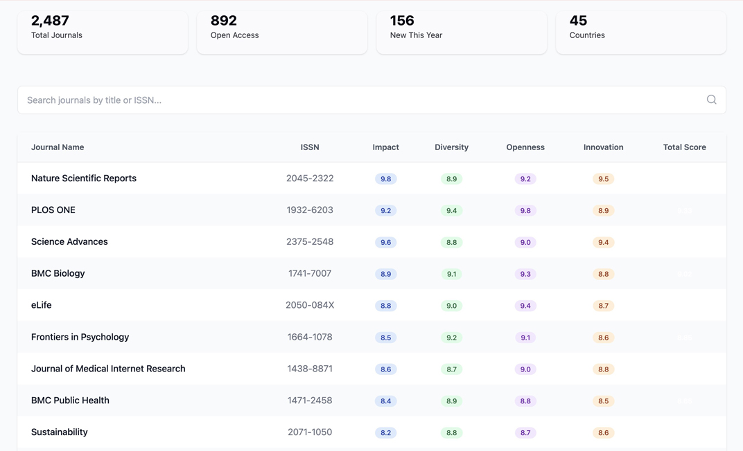Sort by the Innovation column header
The height and width of the screenshot is (451, 743).
coord(603,147)
